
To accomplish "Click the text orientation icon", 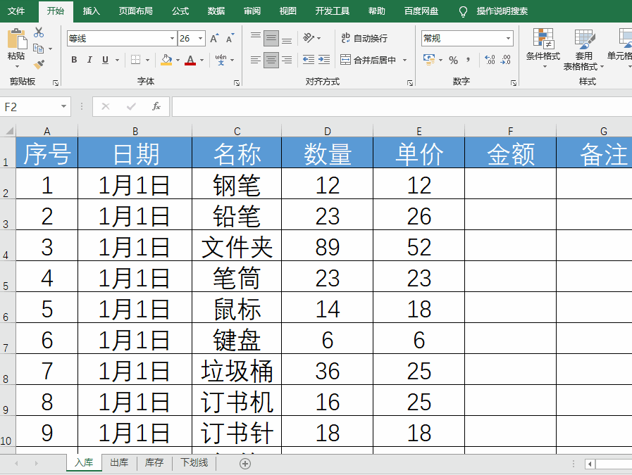I will click(309, 38).
